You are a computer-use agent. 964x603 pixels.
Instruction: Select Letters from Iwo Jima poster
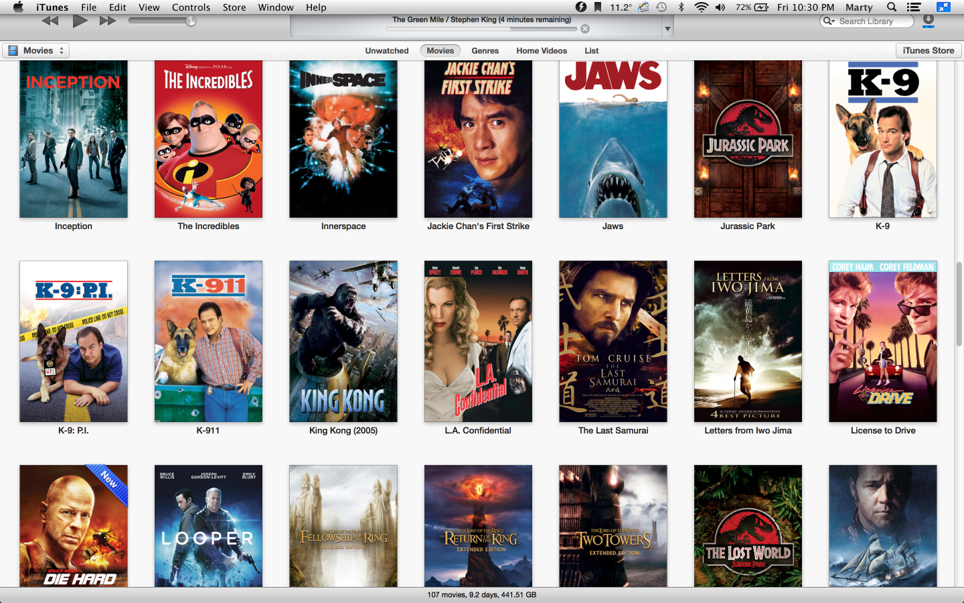(748, 341)
